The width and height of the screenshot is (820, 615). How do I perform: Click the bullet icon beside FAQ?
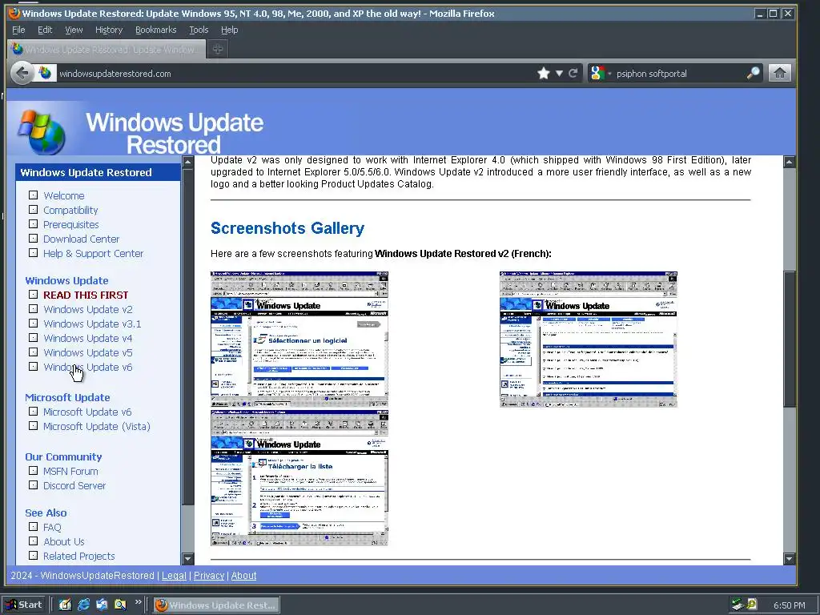click(33, 527)
